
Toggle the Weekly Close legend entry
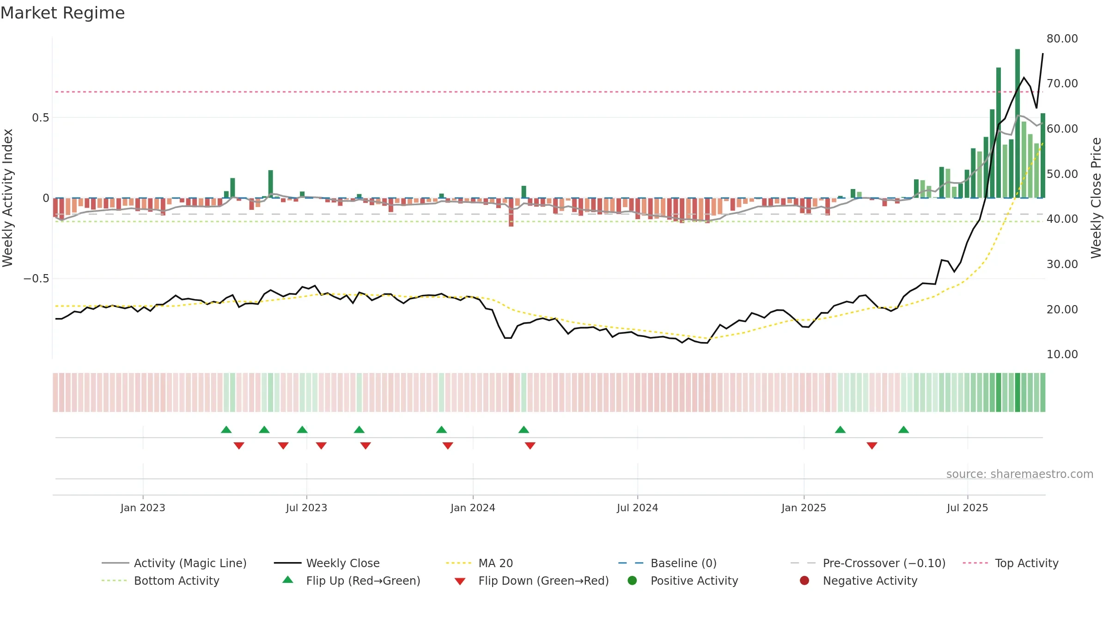tap(327, 563)
